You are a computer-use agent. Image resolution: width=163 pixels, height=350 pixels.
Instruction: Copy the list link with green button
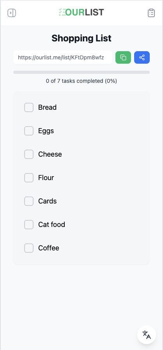[x=123, y=57]
